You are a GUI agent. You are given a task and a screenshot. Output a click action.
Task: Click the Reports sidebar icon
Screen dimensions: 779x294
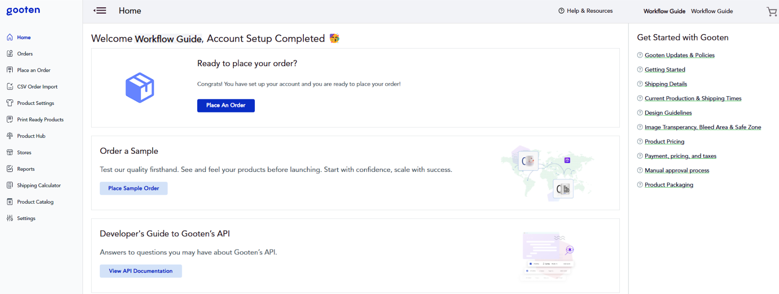(10, 169)
